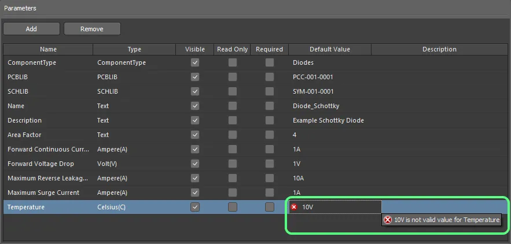This screenshot has width=511, height=244.
Task: Toggle Visible checkbox for Temperature
Action: tap(195, 207)
